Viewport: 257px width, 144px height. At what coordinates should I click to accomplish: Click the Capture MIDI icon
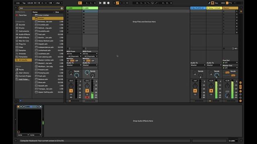point(124,3)
